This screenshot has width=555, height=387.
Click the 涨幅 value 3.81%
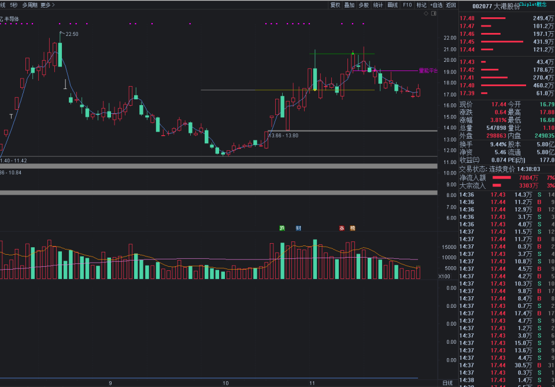498,120
